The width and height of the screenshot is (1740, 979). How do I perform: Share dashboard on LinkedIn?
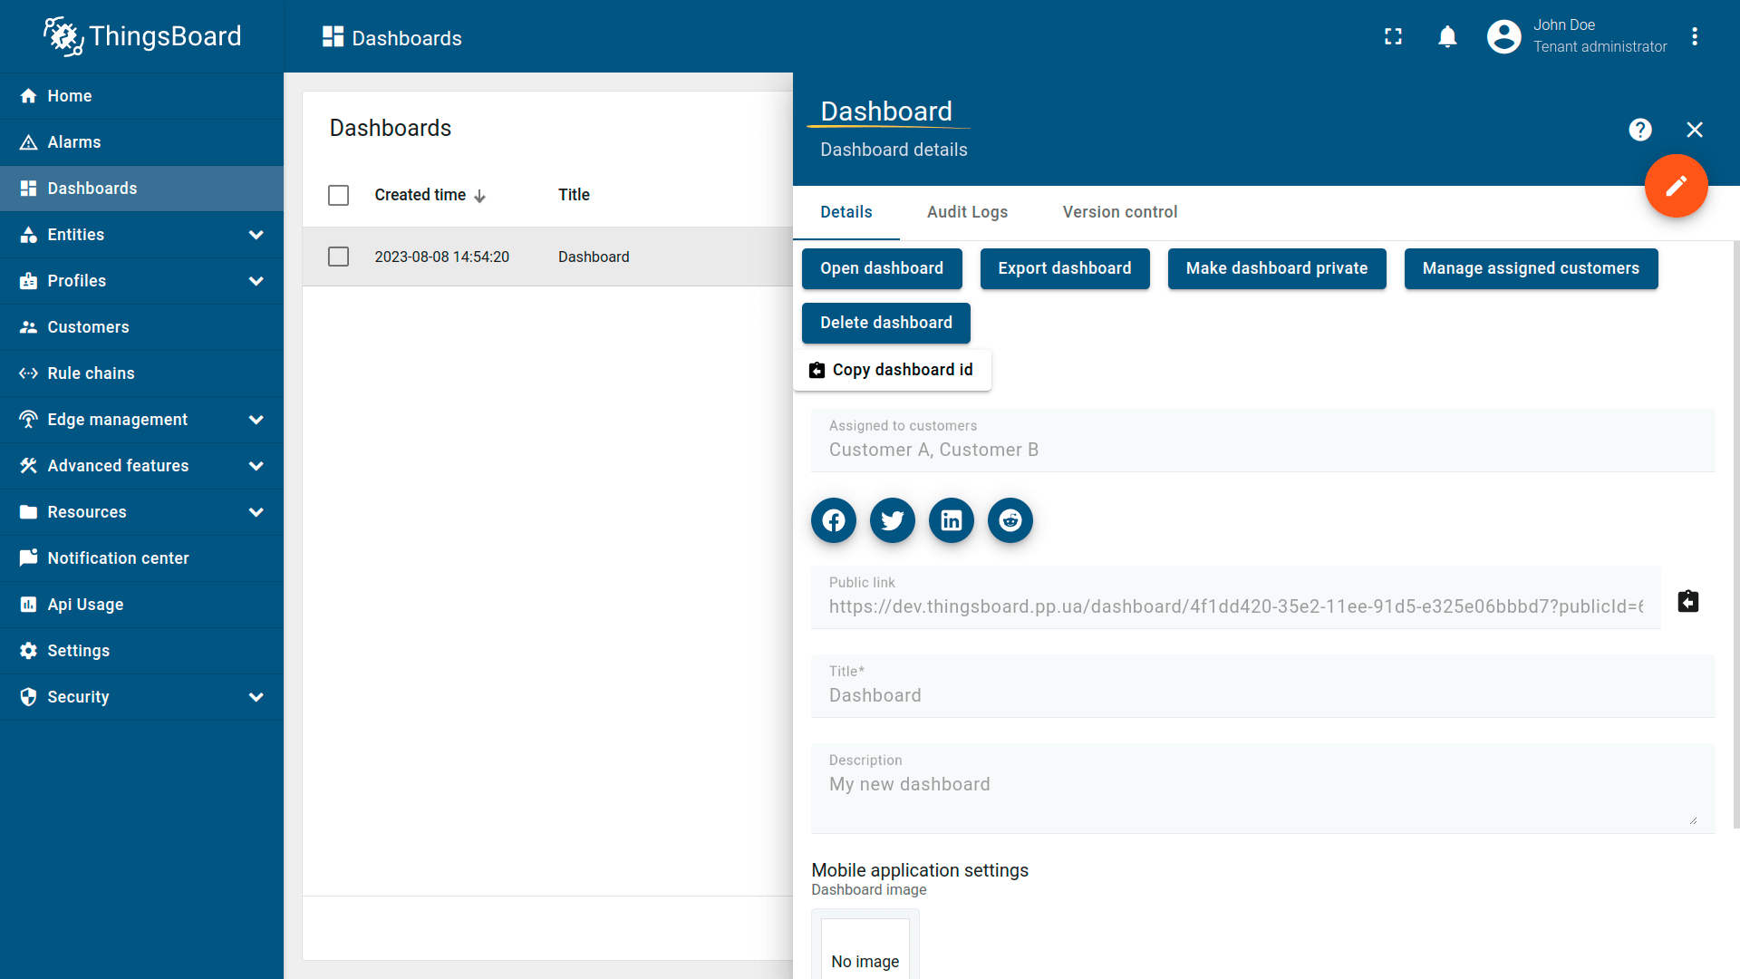click(x=951, y=520)
